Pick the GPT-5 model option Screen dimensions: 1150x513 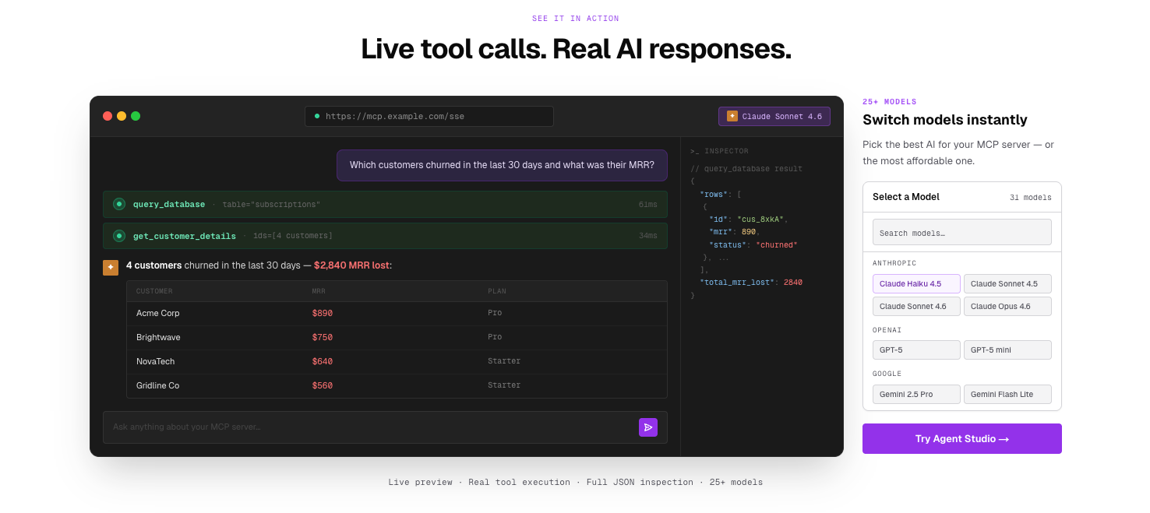pyautogui.click(x=916, y=350)
